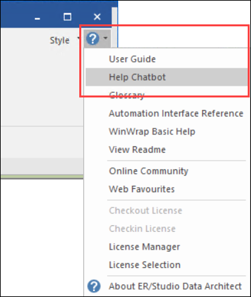Launch License Manager
The image size is (251, 297).
(166, 247)
